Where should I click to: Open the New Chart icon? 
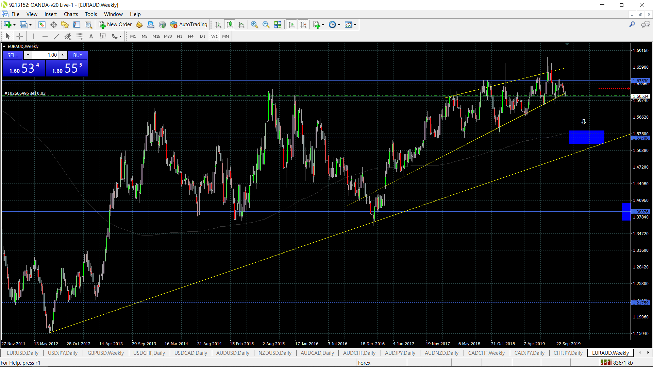[x=7, y=24]
